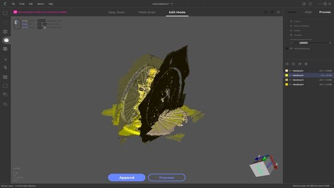
Task: Click the first icon in the scan list toolbar
Action: pos(287,64)
